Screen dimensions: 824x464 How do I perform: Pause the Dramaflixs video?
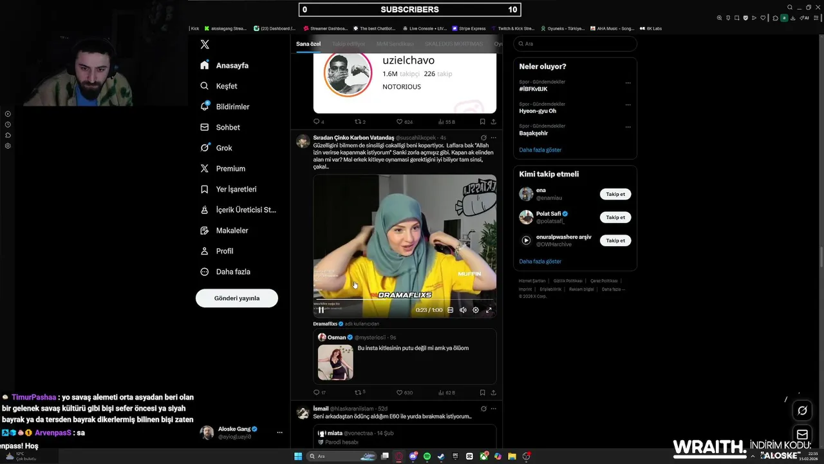pos(321,310)
